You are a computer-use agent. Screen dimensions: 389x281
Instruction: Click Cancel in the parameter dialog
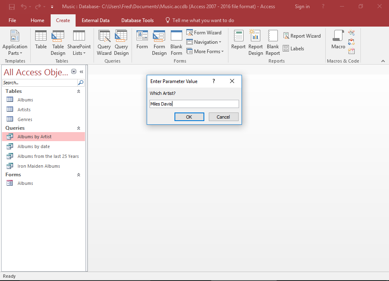pyautogui.click(x=224, y=117)
